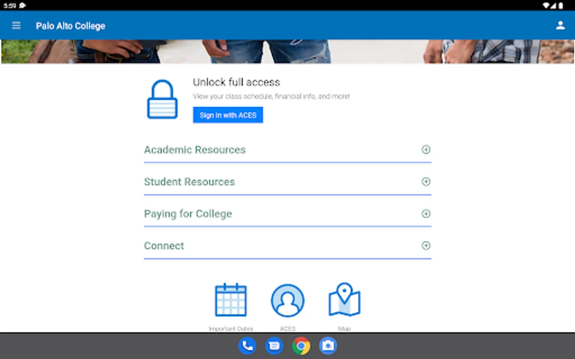Image resolution: width=575 pixels, height=359 pixels.
Task: Tap the Sign in with ACES button
Action: pos(228,115)
